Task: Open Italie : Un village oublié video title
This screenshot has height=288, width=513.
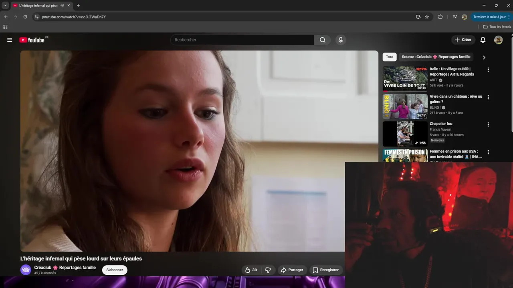Action: (452, 72)
